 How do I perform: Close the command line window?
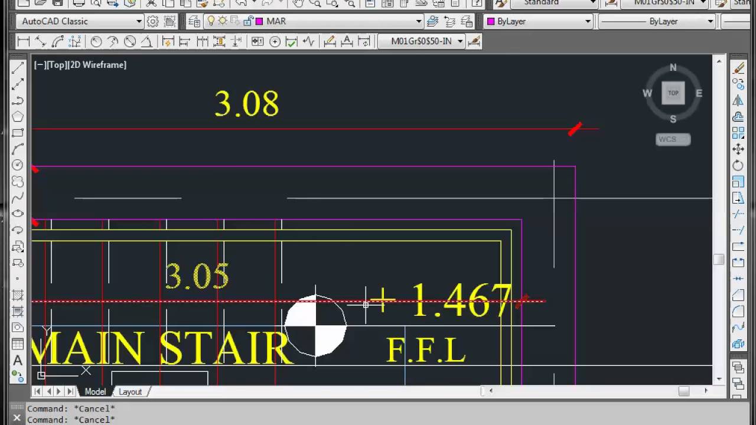tap(17, 418)
